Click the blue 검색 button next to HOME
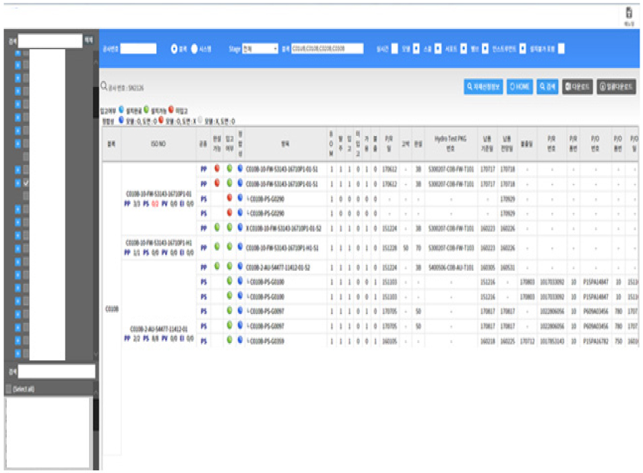 (x=547, y=86)
